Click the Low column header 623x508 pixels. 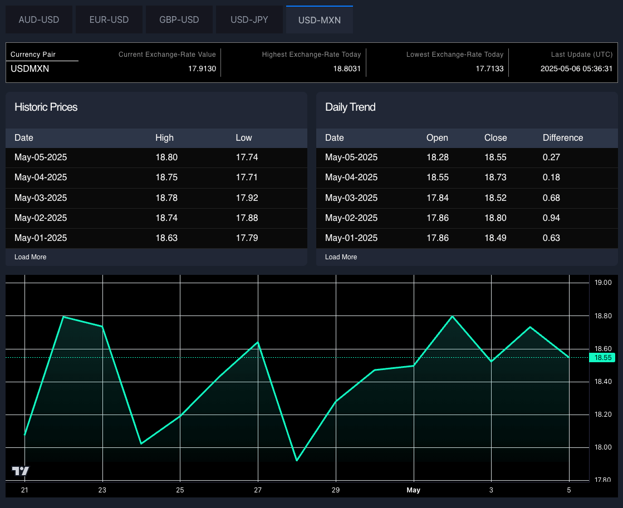(244, 138)
